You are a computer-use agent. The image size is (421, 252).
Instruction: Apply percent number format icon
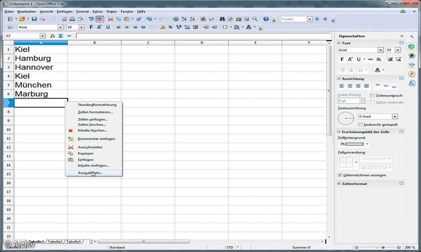(x=170, y=27)
